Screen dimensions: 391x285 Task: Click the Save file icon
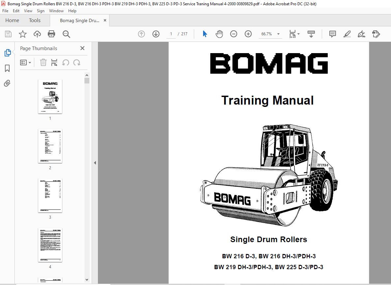pyautogui.click(x=8, y=34)
